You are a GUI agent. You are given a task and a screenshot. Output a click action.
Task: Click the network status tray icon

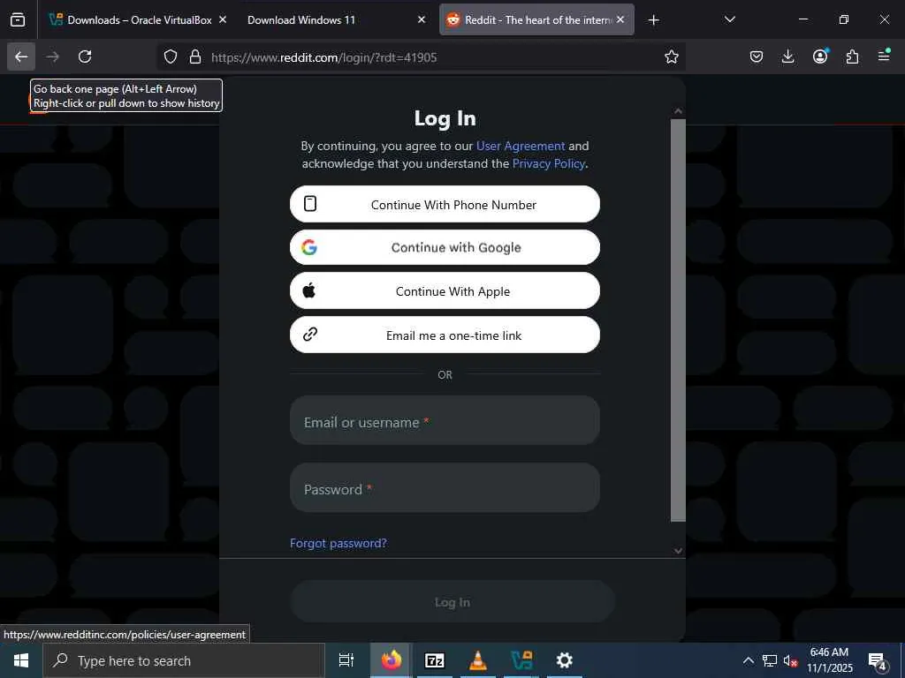tap(770, 660)
